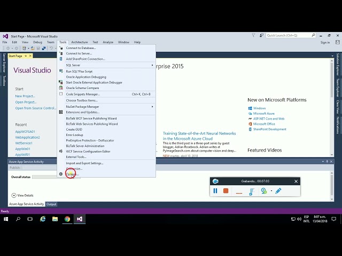
Task: Pin the Start Page tab
Action: click(26, 56)
